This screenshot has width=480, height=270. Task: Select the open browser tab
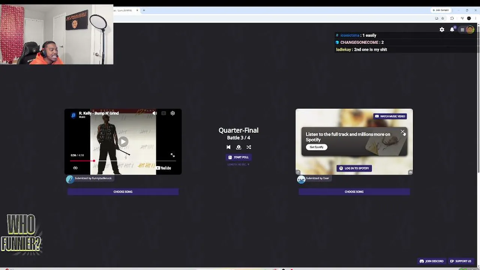pyautogui.click(x=127, y=10)
